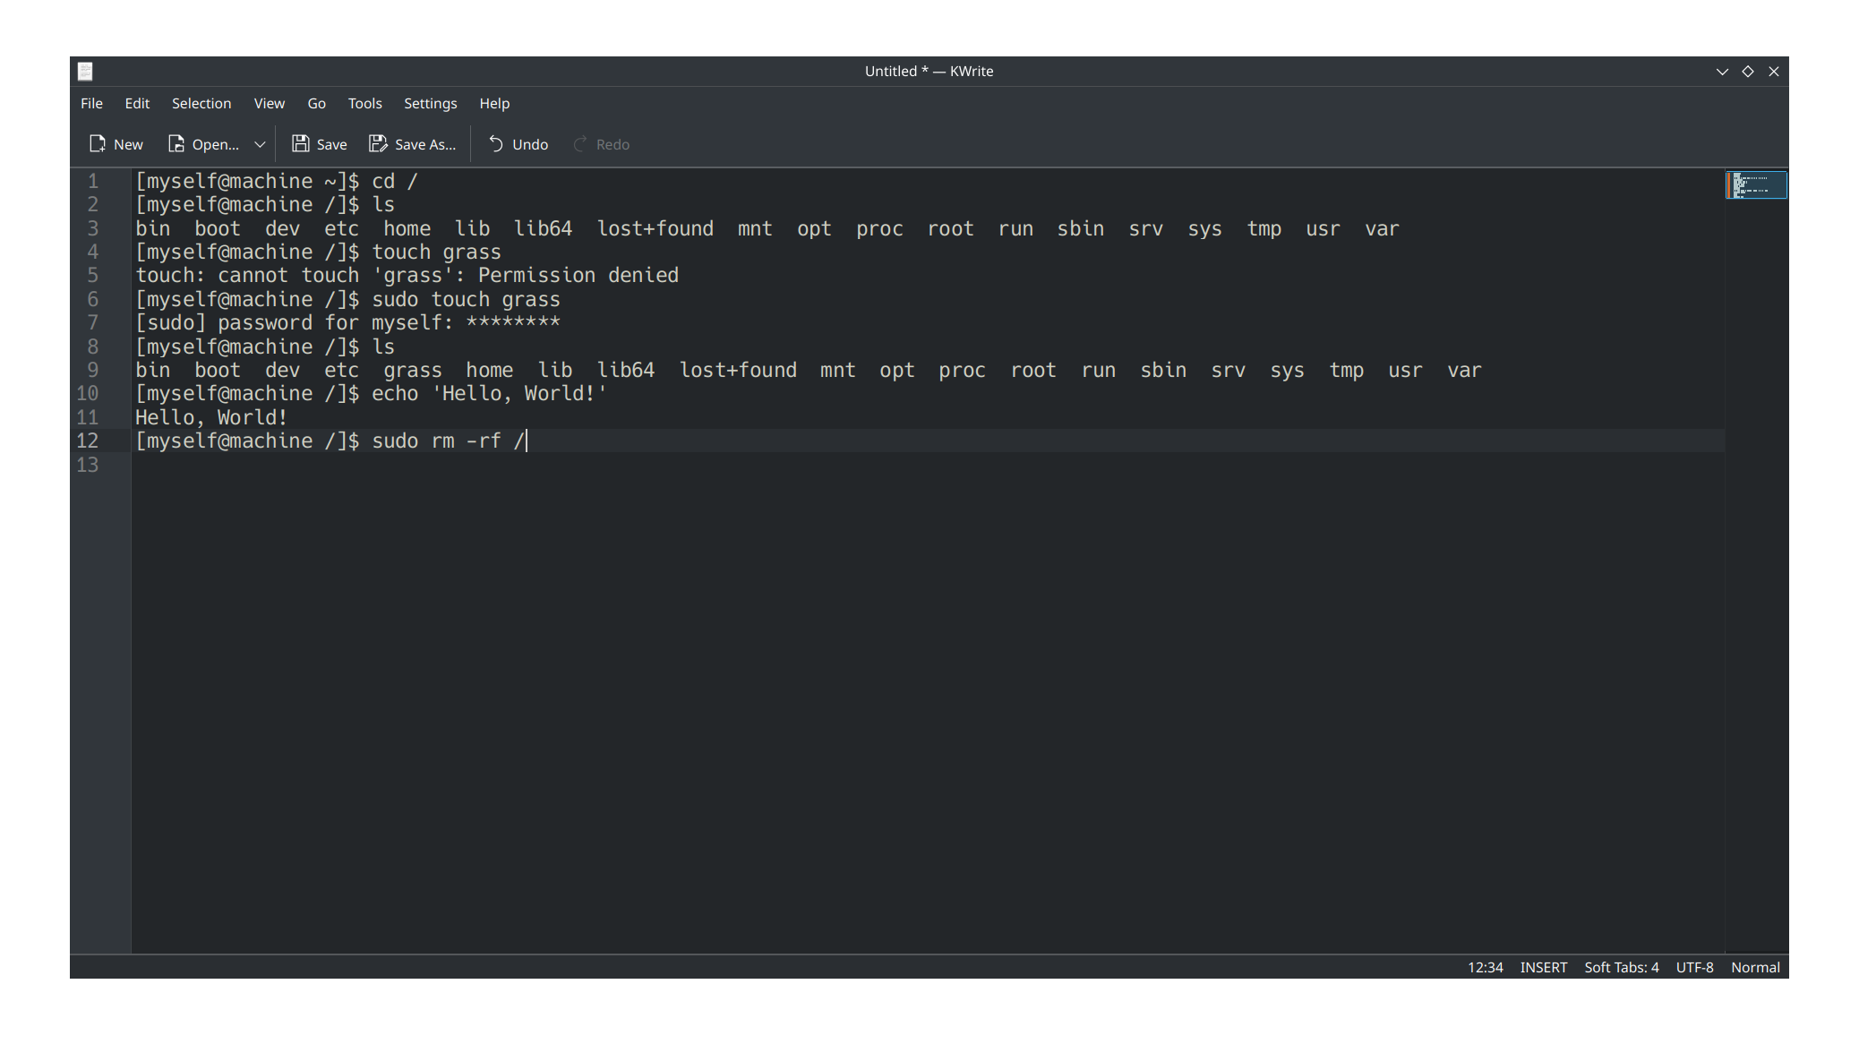Open the Tools menu
The image size is (1859, 1061).
[364, 104]
